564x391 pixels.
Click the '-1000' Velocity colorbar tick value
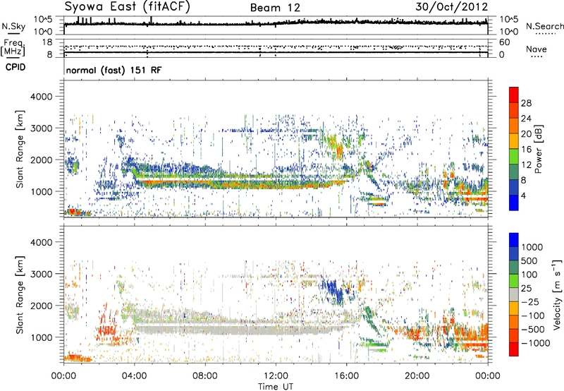point(536,343)
